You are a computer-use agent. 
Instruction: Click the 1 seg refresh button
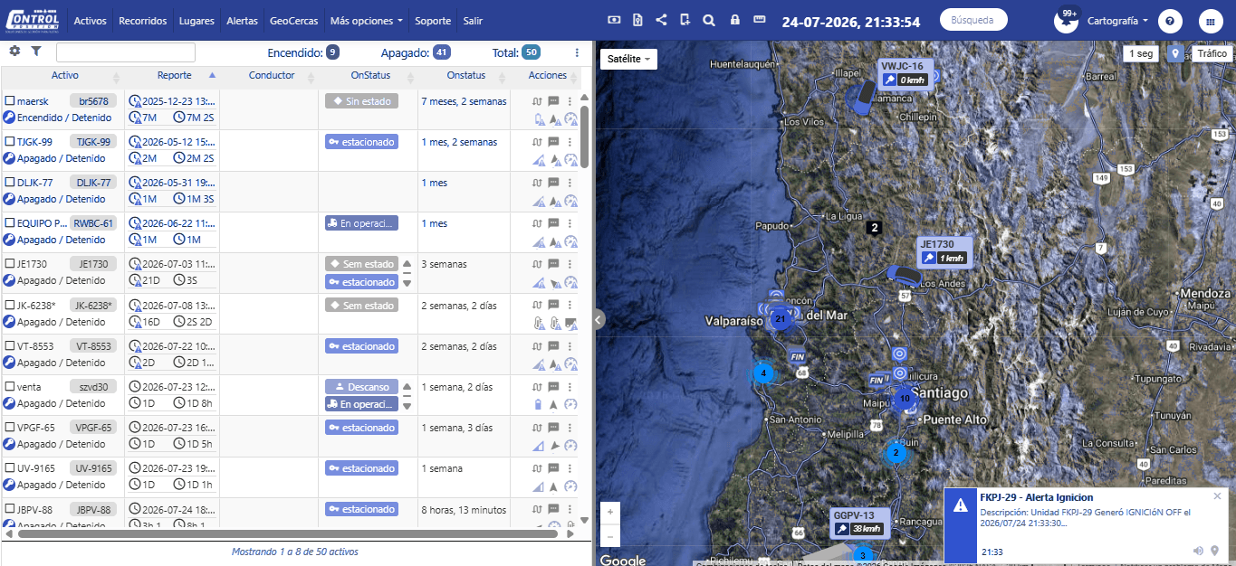(1141, 53)
